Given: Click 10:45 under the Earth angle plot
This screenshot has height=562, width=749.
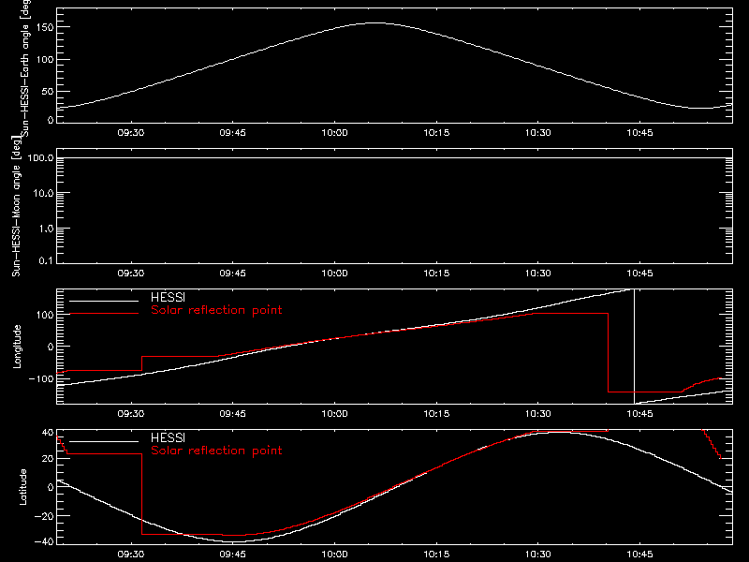Looking at the screenshot, I should [x=639, y=133].
